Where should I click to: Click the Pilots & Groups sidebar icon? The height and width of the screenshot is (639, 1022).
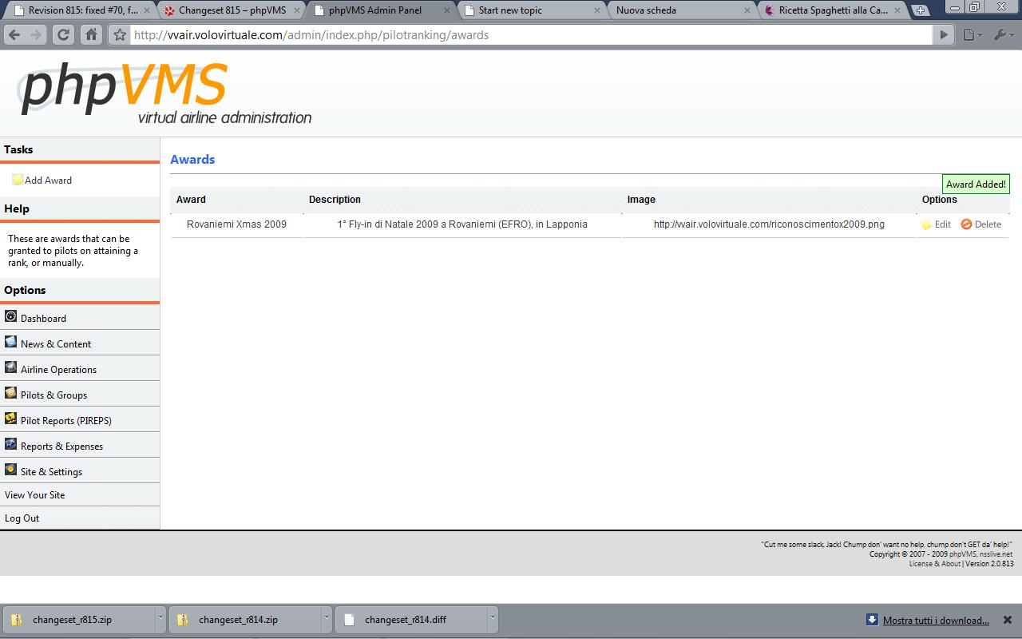tap(10, 393)
